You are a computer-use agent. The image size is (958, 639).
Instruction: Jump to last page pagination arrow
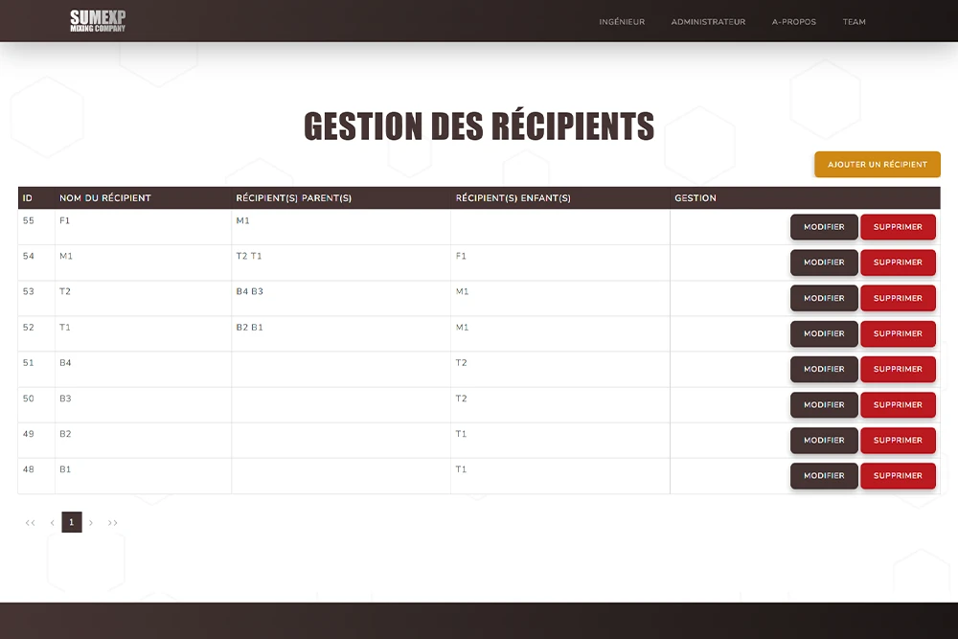[113, 523]
